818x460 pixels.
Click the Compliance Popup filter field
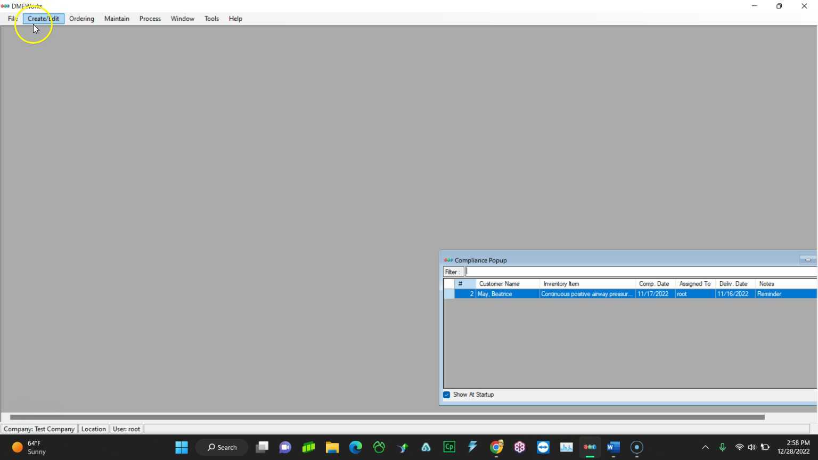pos(639,272)
